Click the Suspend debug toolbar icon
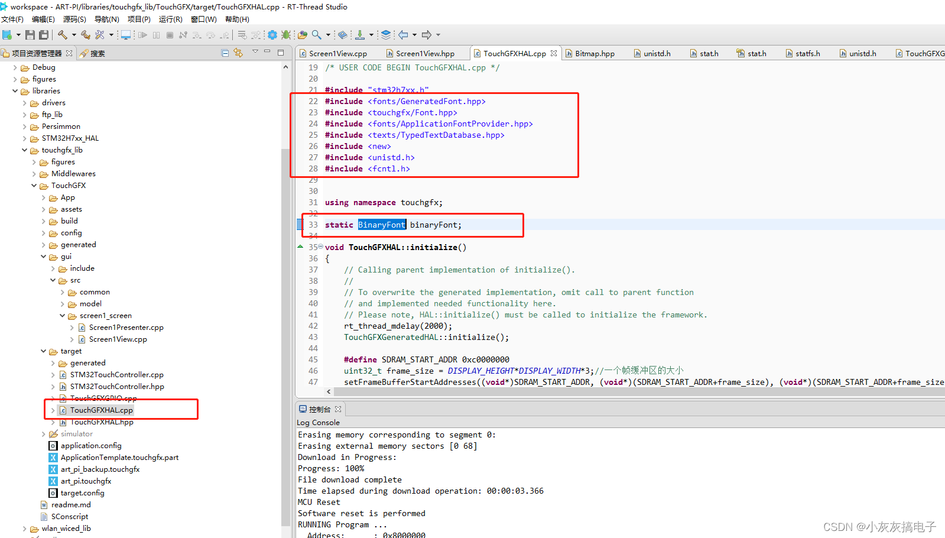Viewport: 945px width, 538px height. tap(156, 35)
